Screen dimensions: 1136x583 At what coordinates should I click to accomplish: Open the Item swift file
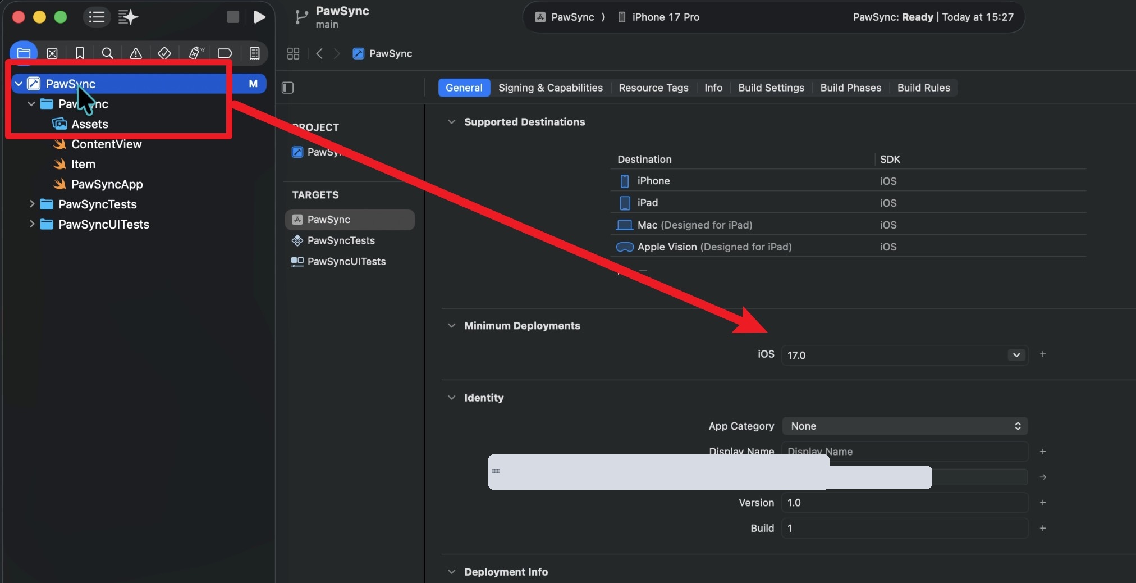tap(83, 165)
